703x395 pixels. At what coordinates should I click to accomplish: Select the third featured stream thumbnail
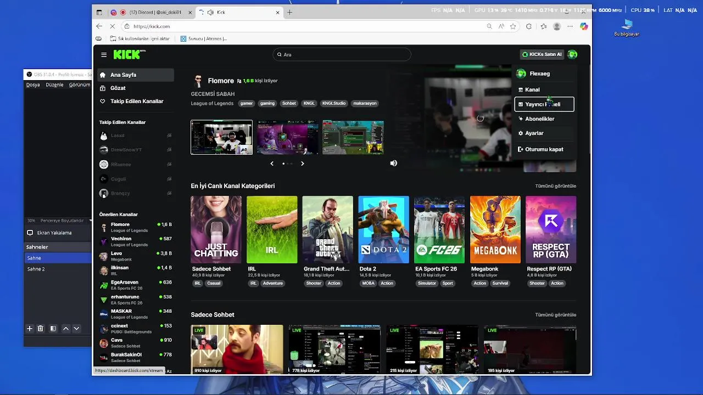tap(353, 137)
